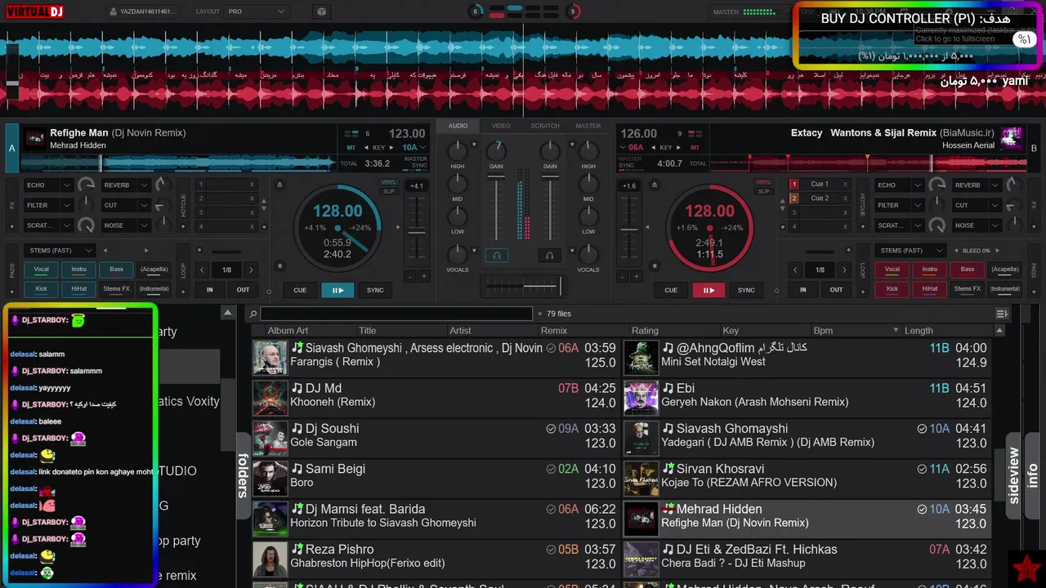Switch mixer to VIDEO tab

tap(501, 126)
